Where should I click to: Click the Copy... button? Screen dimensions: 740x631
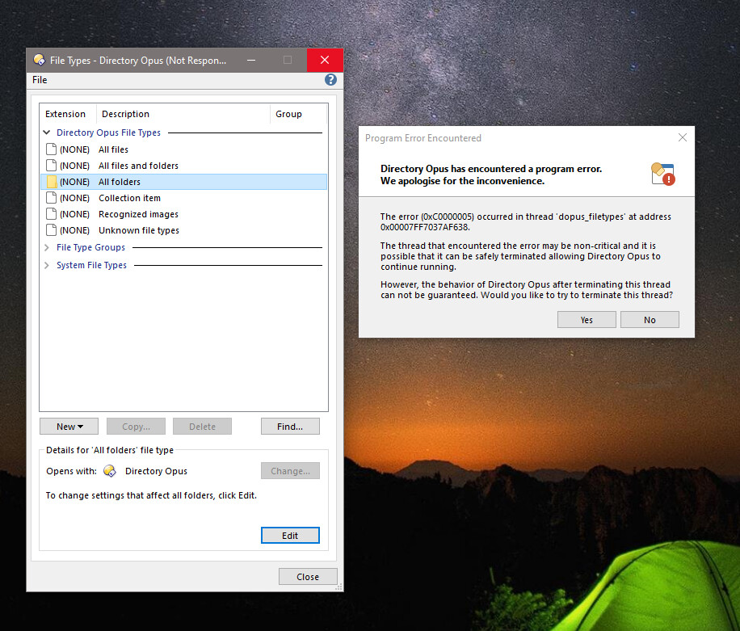(x=136, y=426)
